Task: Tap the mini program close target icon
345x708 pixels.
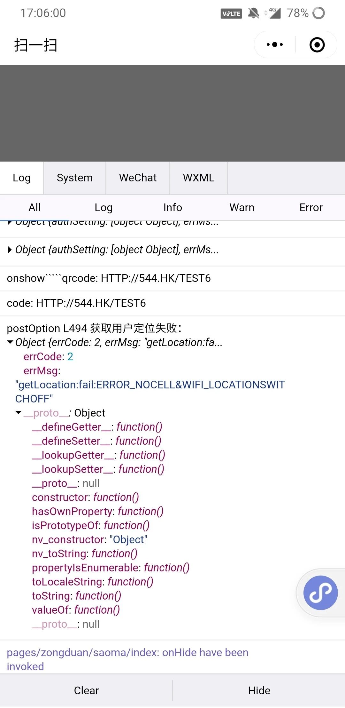Action: (x=317, y=44)
